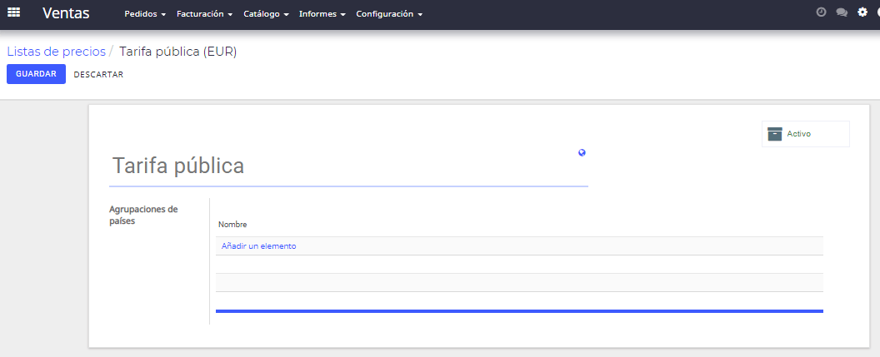Viewport: 880px width, 357px height.
Task: Open the settings gear icon
Action: pyautogui.click(x=862, y=12)
